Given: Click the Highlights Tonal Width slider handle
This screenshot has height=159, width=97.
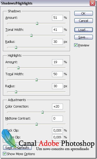Looking at the screenshot, I should pyautogui.click(x=36, y=80).
